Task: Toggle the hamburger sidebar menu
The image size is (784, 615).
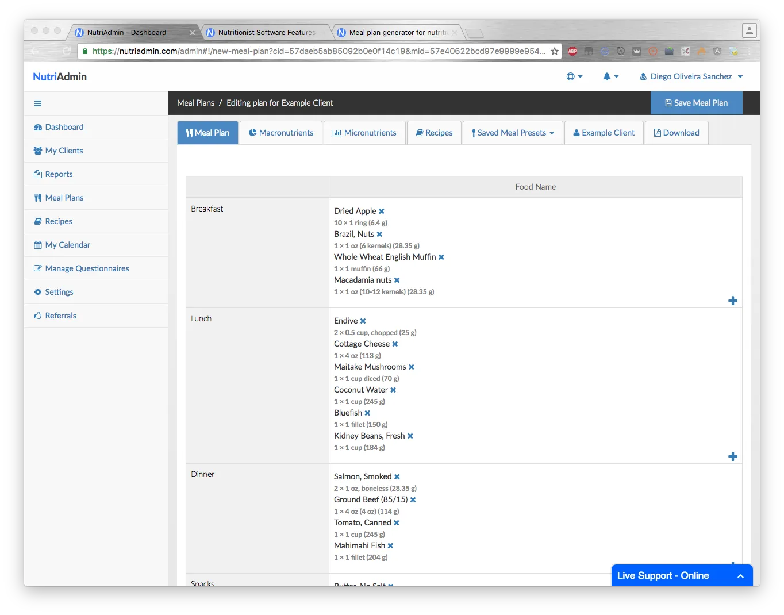Action: pyautogui.click(x=38, y=103)
